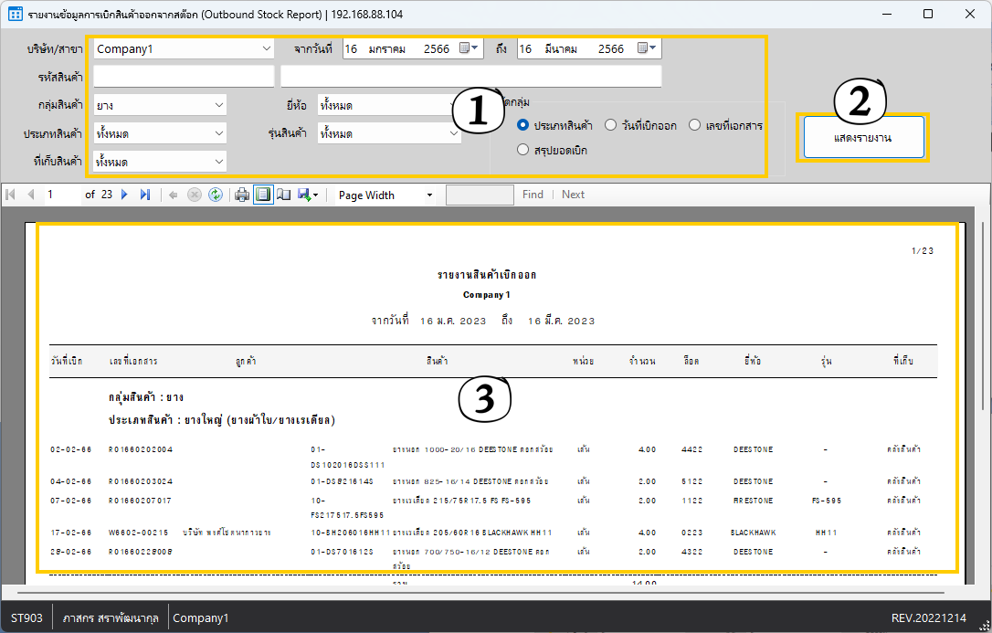Select วันที่เบิกออก grouping radio button
This screenshot has height=633, width=992.
pos(611,125)
